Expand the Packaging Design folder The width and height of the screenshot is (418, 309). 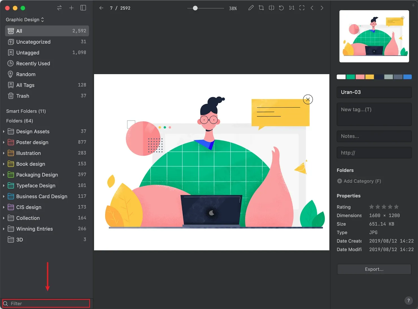(x=3, y=175)
